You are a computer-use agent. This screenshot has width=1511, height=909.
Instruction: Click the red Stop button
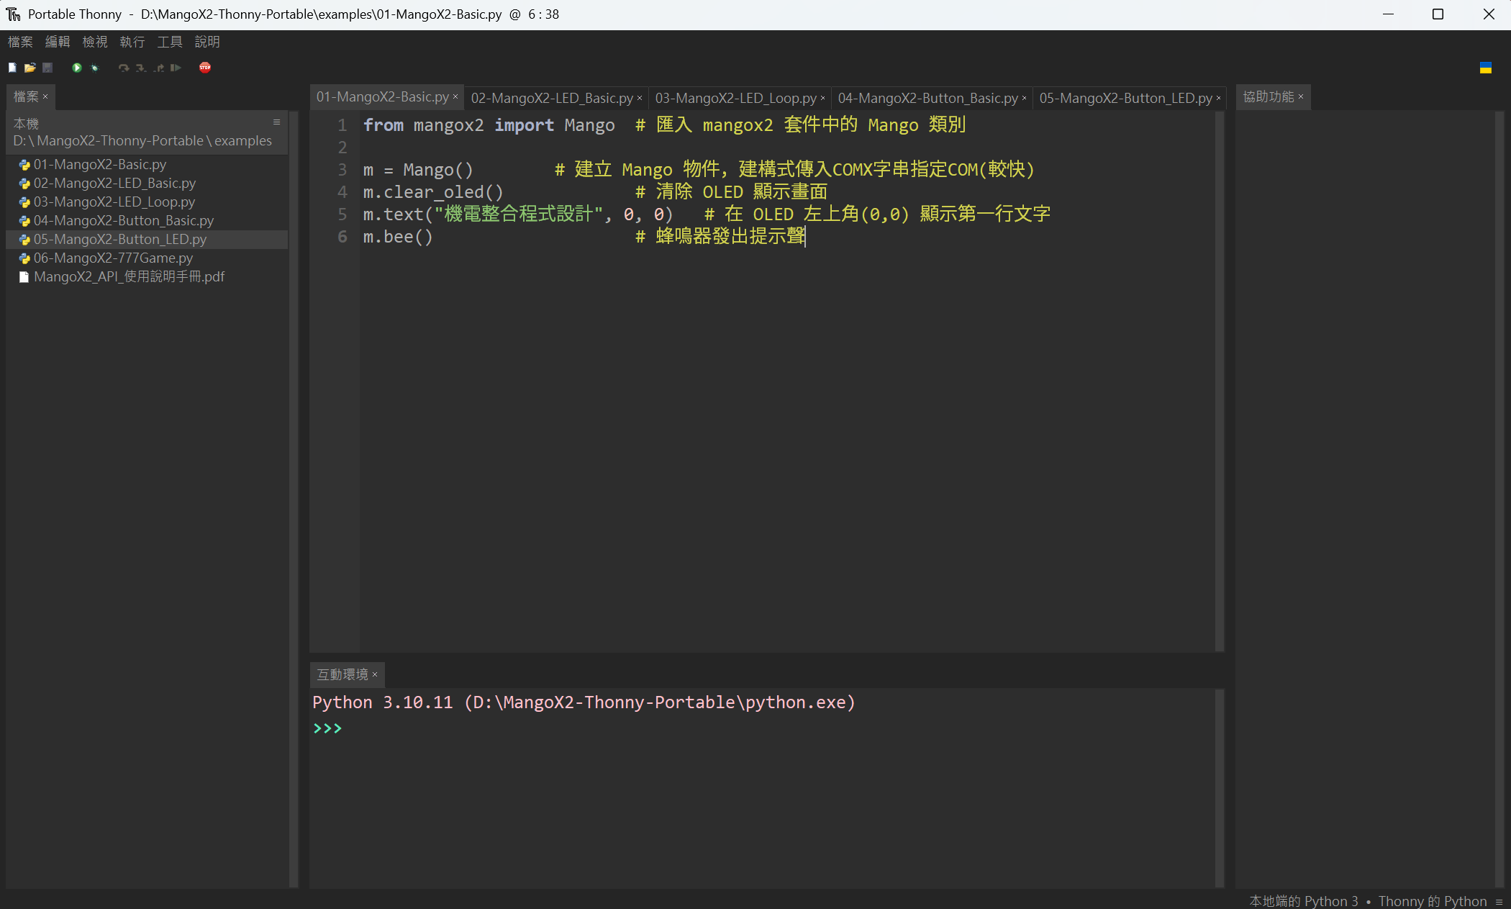[205, 68]
